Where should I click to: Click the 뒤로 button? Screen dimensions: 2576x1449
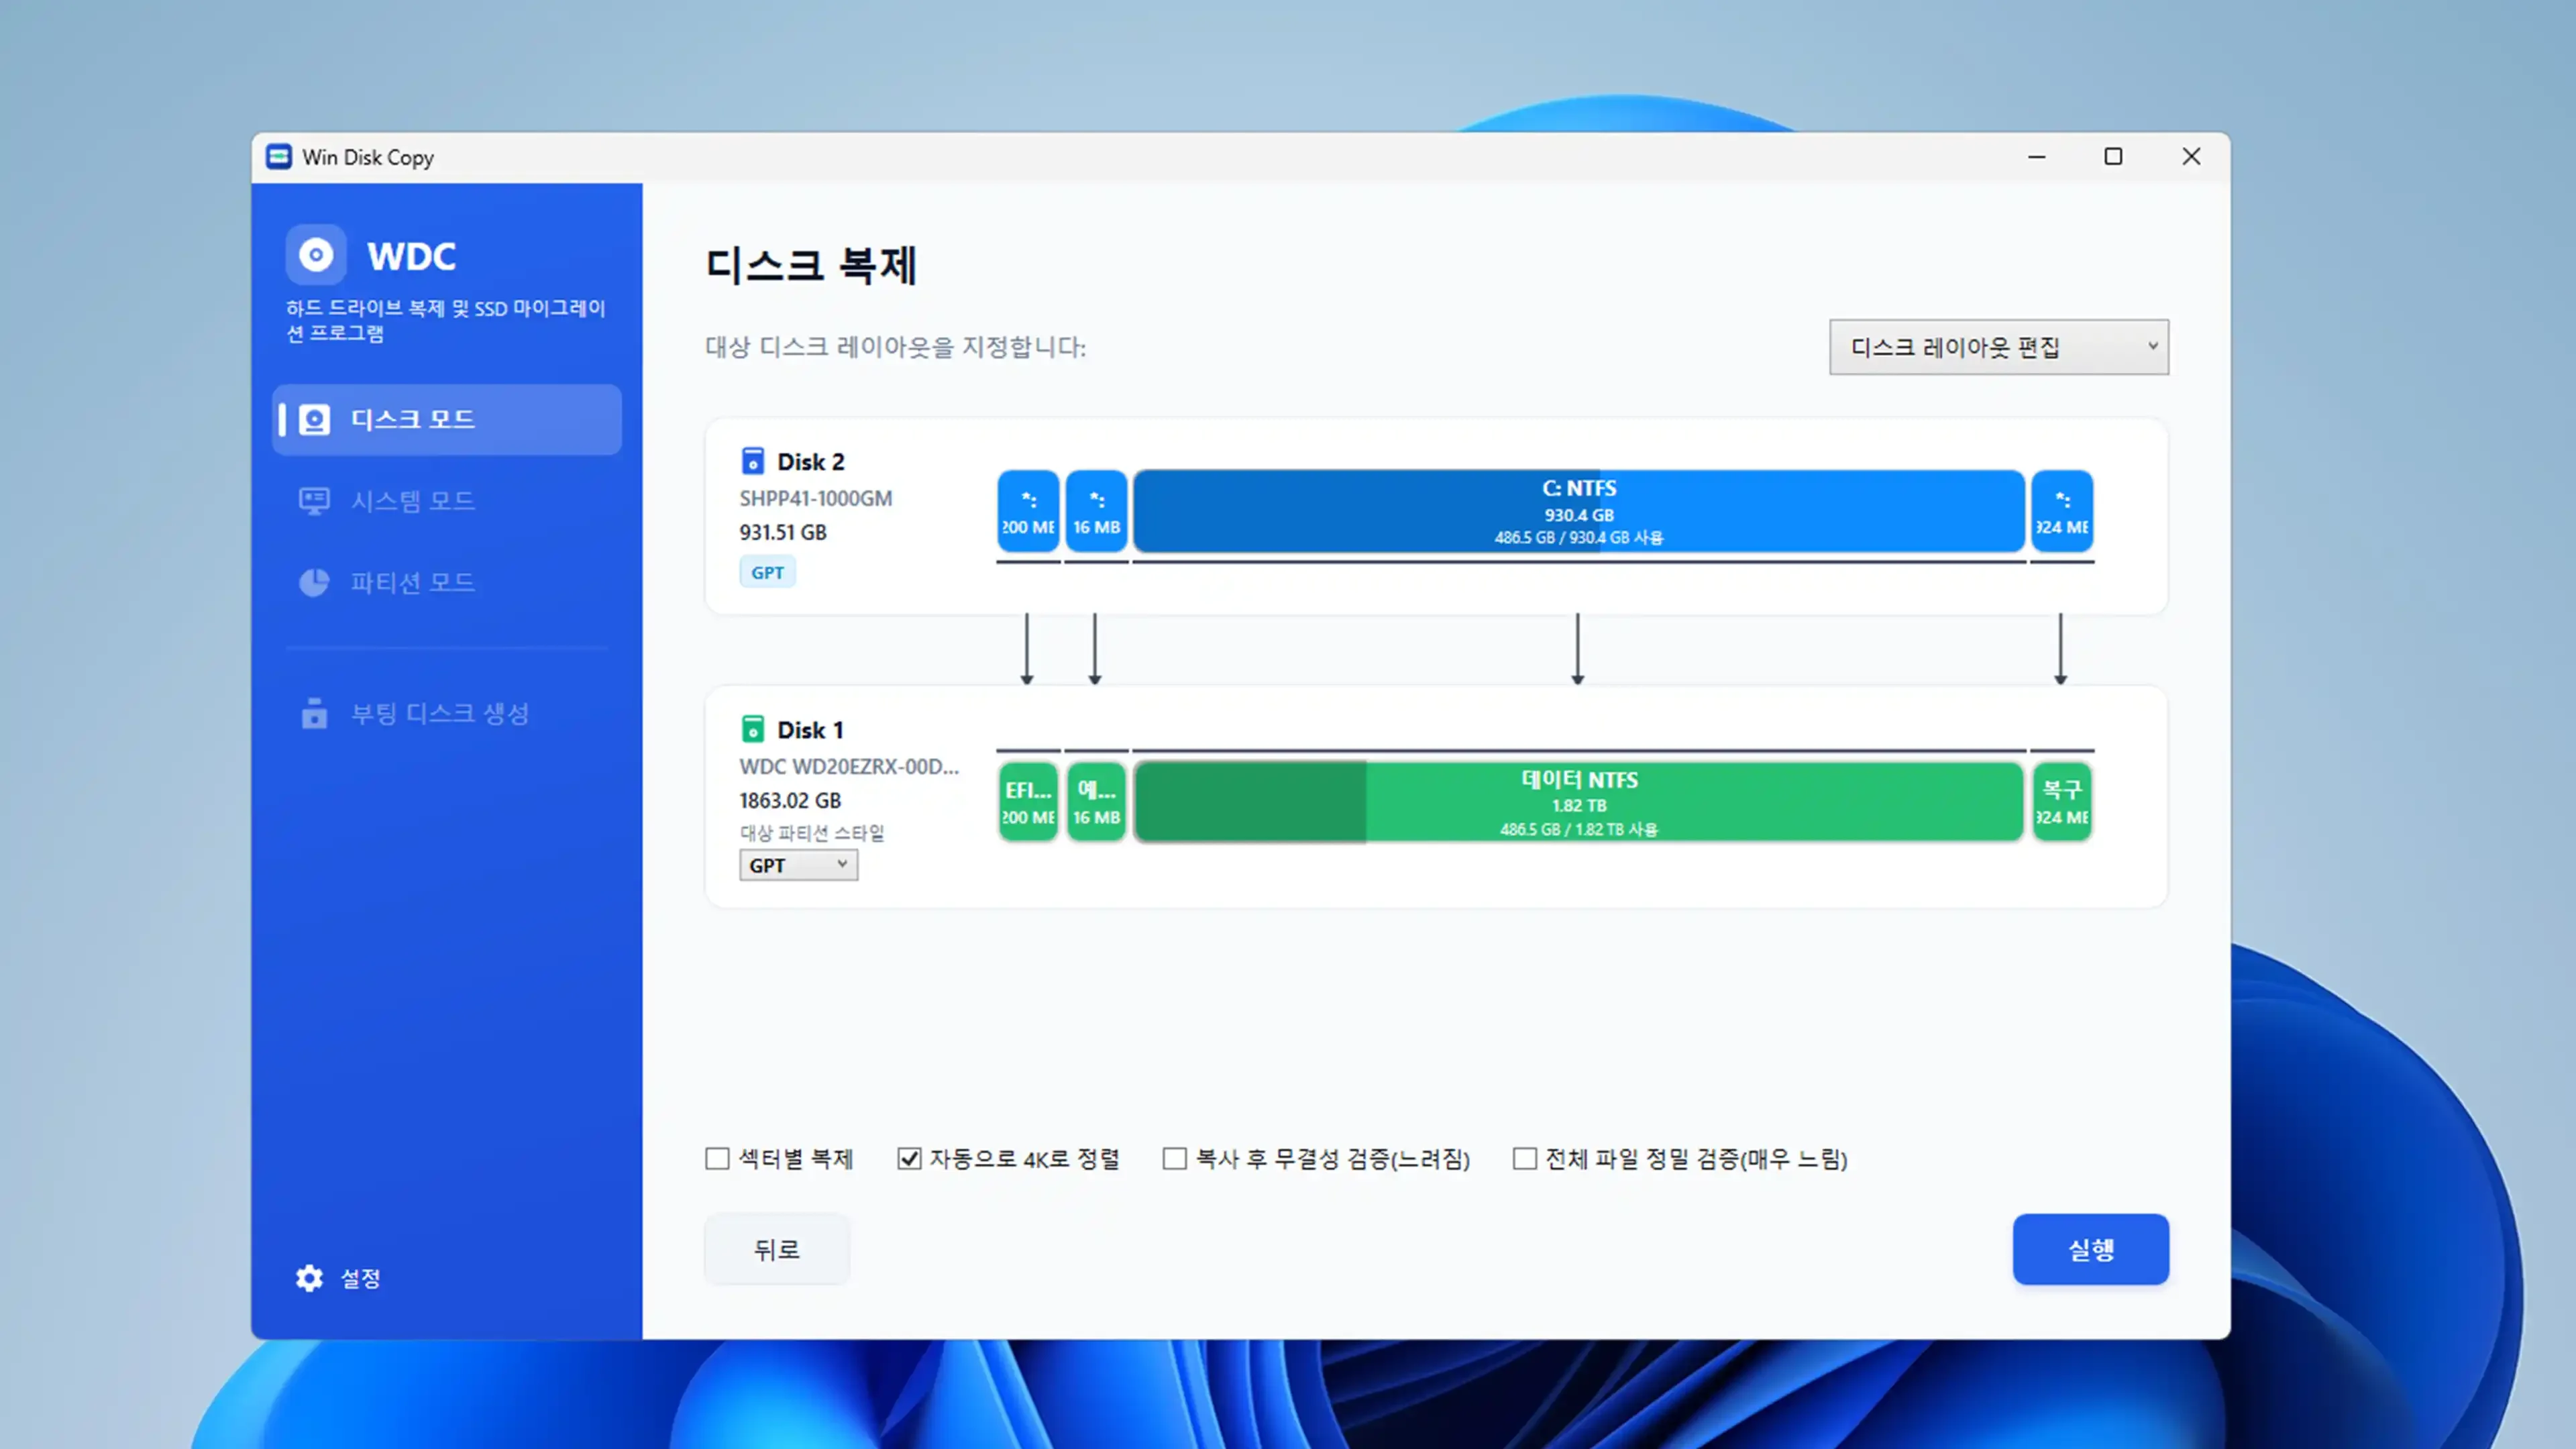[777, 1249]
